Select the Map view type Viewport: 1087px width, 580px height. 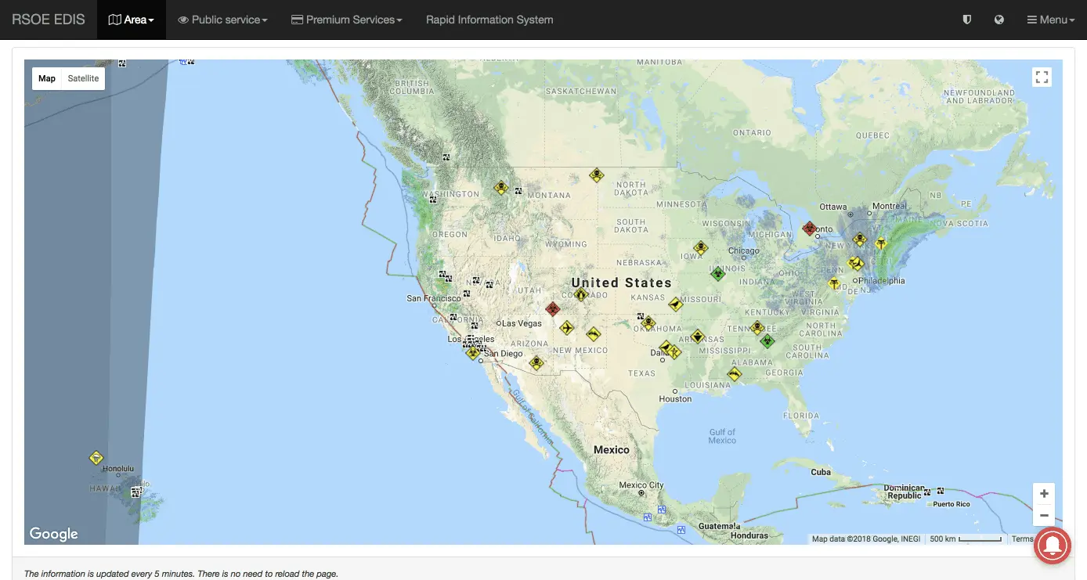tap(47, 78)
